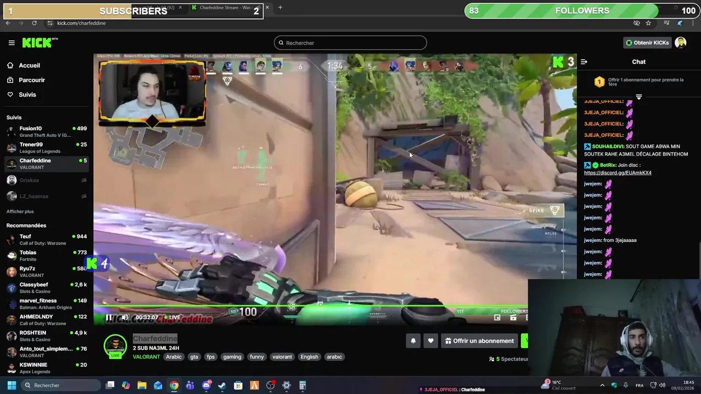Launch Discord from the taskbar
This screenshot has height=394, width=701.
[x=206, y=385]
